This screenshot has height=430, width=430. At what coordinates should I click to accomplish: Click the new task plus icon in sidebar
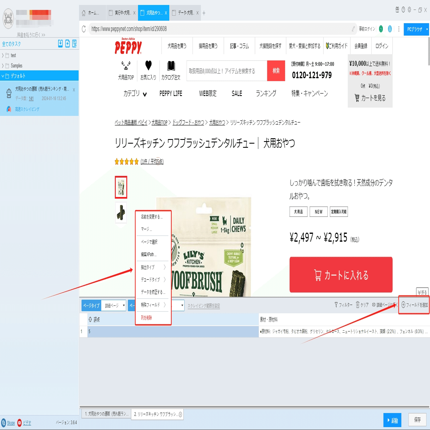(67, 43)
